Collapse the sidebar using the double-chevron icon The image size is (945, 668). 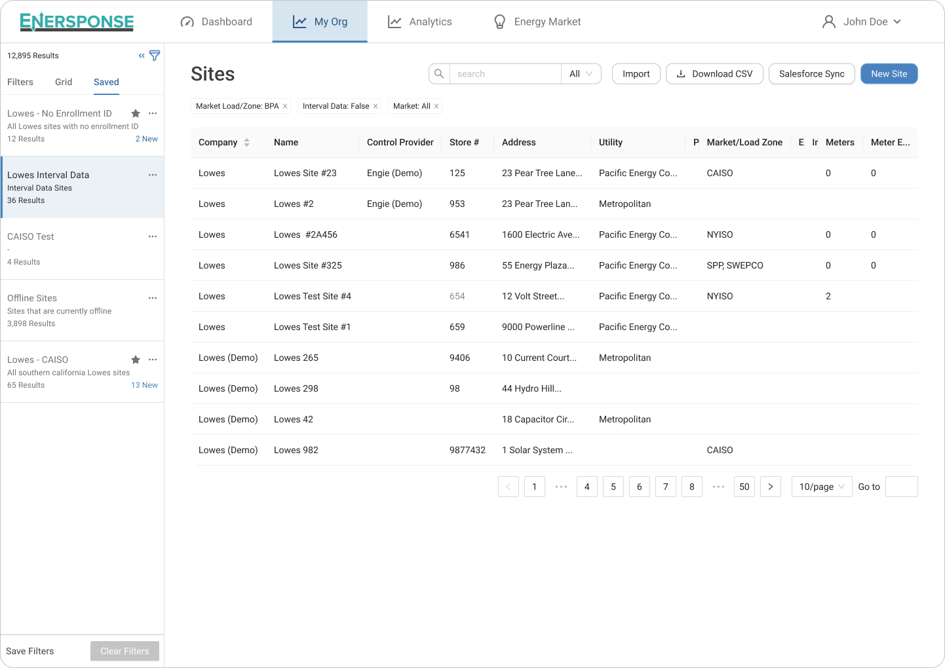(140, 56)
